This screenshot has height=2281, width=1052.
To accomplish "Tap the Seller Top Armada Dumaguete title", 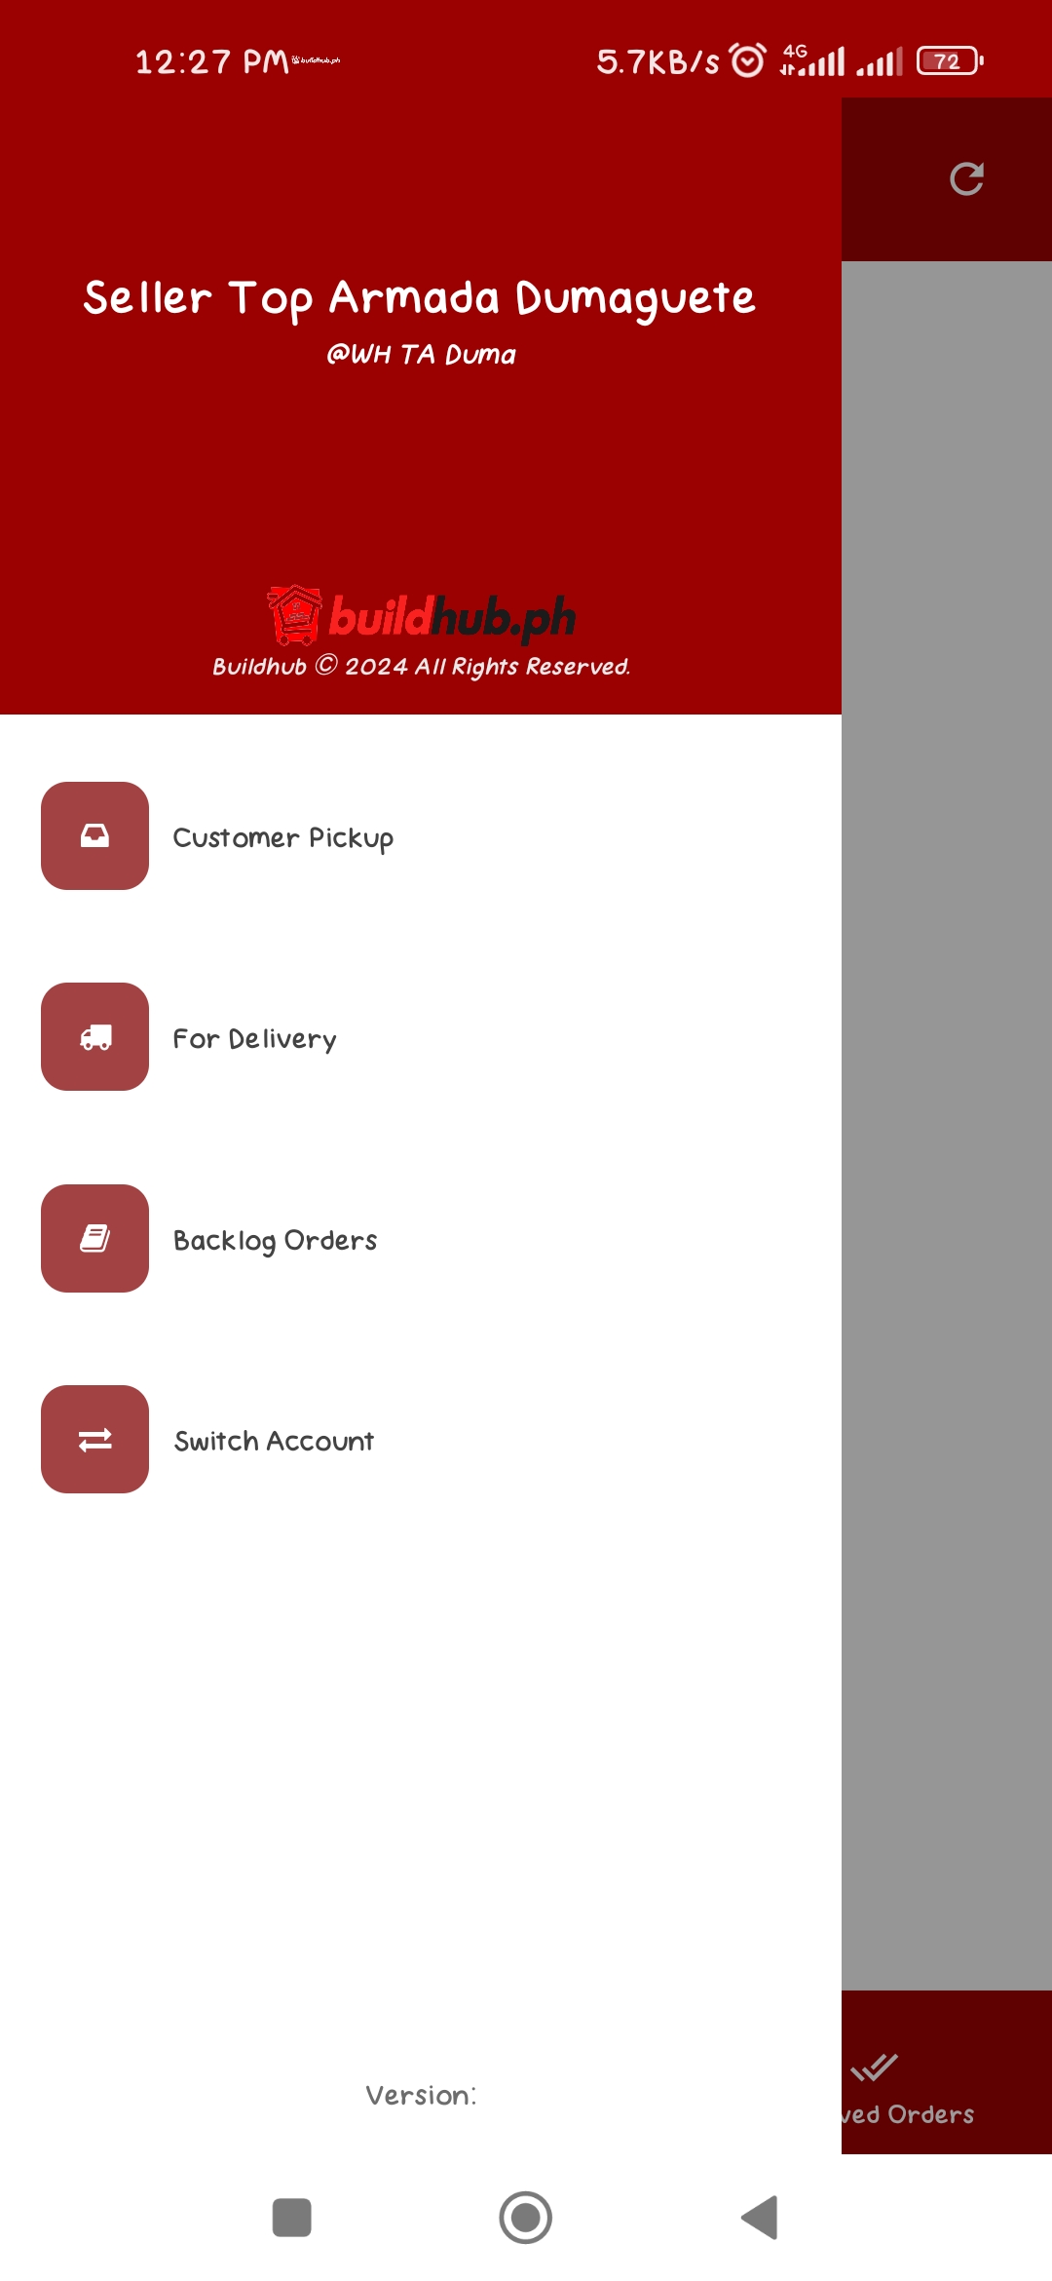I will [x=419, y=298].
